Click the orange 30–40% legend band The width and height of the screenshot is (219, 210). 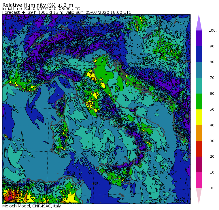199,133
